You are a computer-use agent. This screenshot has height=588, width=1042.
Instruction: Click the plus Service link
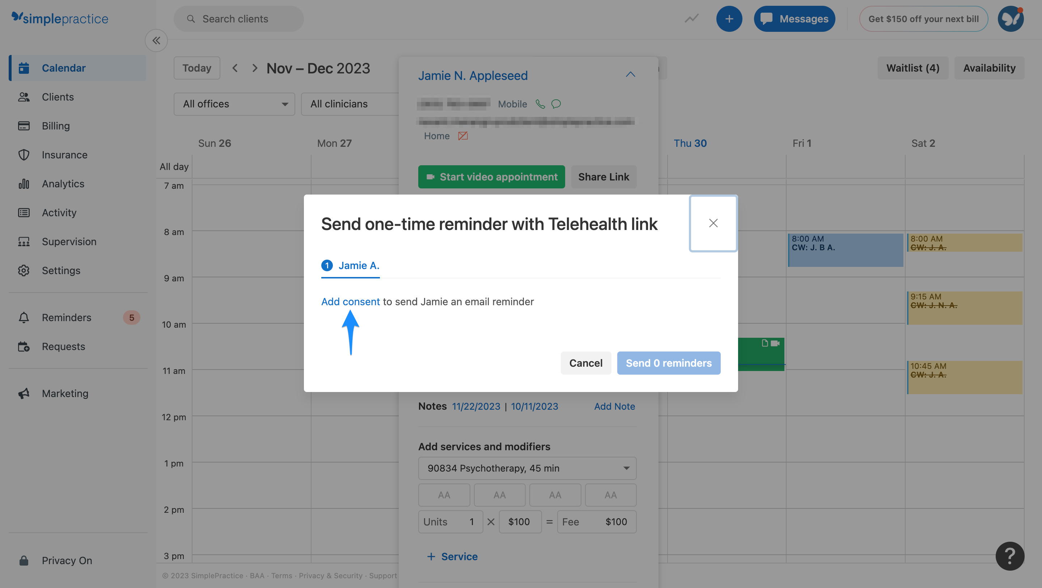click(x=452, y=556)
